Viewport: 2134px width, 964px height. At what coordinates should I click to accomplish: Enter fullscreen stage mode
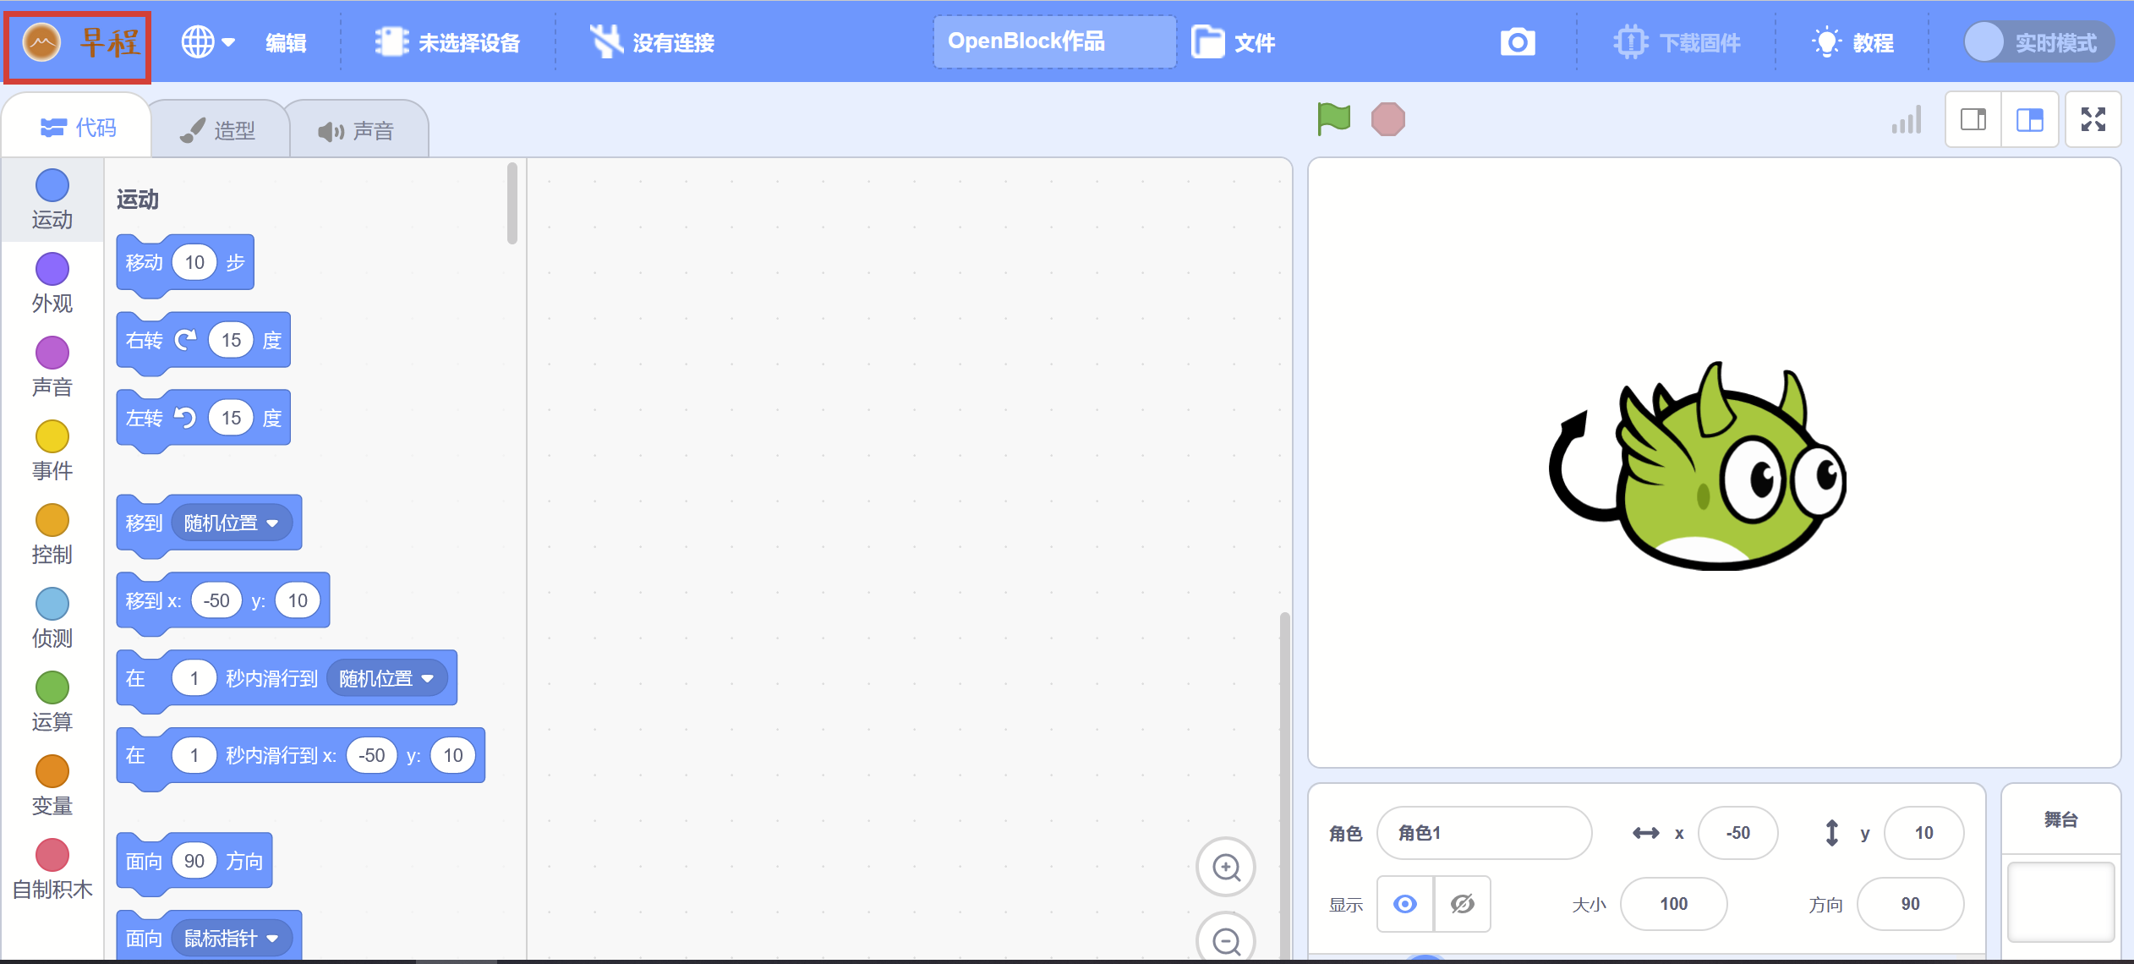click(2094, 119)
